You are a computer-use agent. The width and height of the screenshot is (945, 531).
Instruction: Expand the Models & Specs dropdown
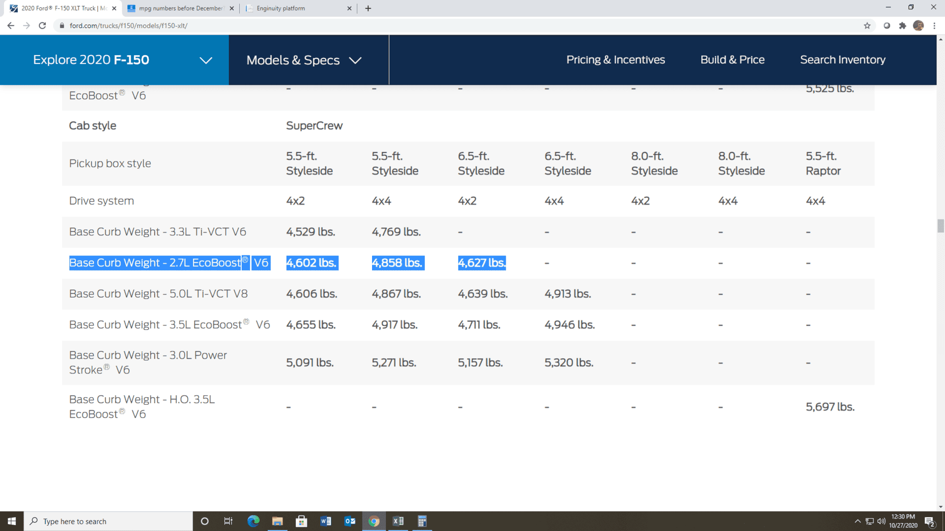304,60
